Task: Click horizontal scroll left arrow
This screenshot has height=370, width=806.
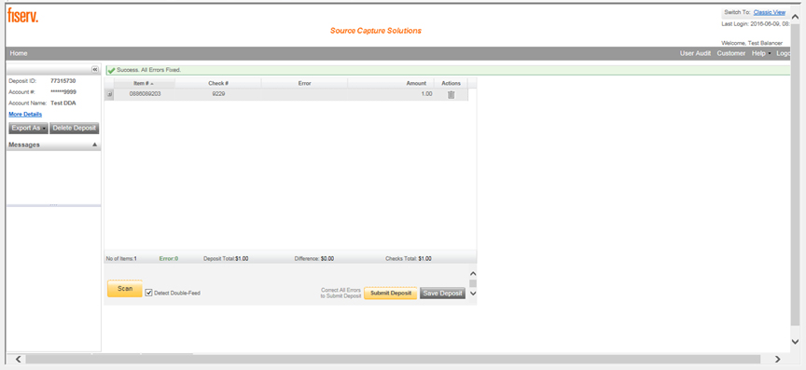Action: 19,359
